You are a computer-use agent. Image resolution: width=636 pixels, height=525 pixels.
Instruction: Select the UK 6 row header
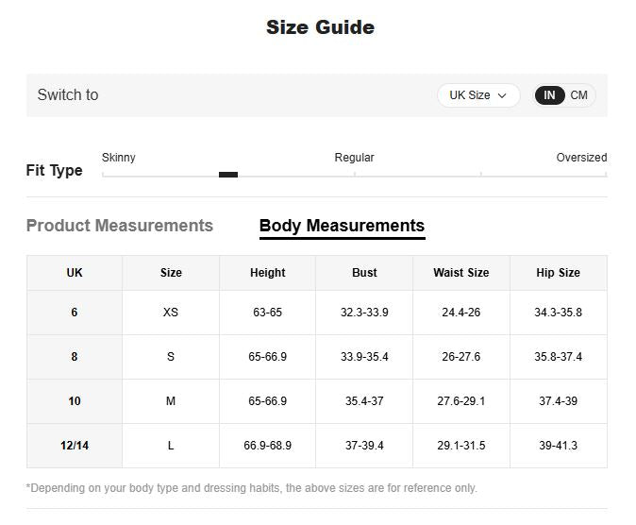(75, 313)
